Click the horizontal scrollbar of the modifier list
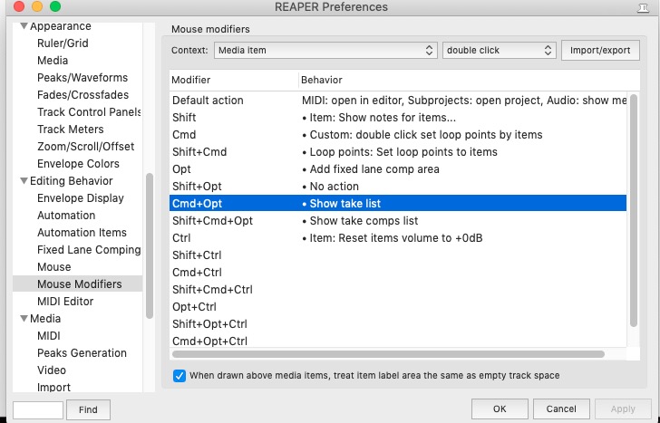 [390, 354]
